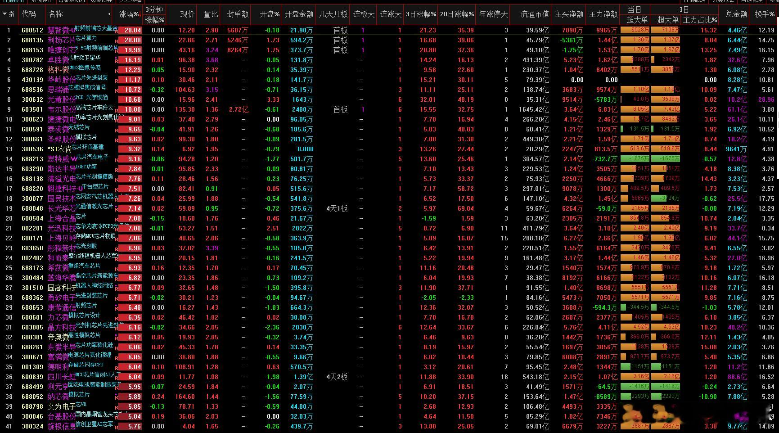
Task: Select stock 华岭股份
Action: coord(62,80)
